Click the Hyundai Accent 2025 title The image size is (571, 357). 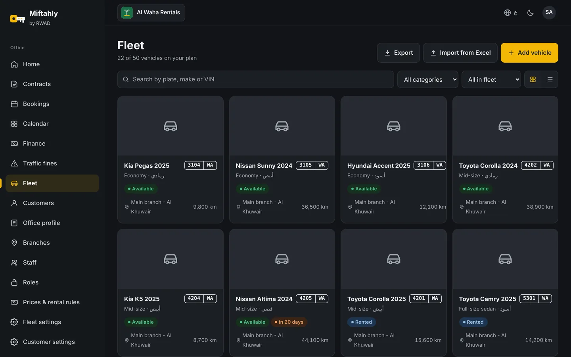click(379, 166)
